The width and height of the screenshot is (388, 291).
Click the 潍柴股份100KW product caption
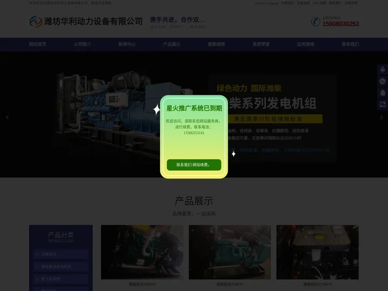[x=142, y=285]
